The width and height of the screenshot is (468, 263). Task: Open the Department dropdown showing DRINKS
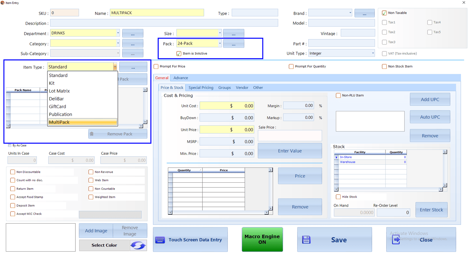pos(118,33)
